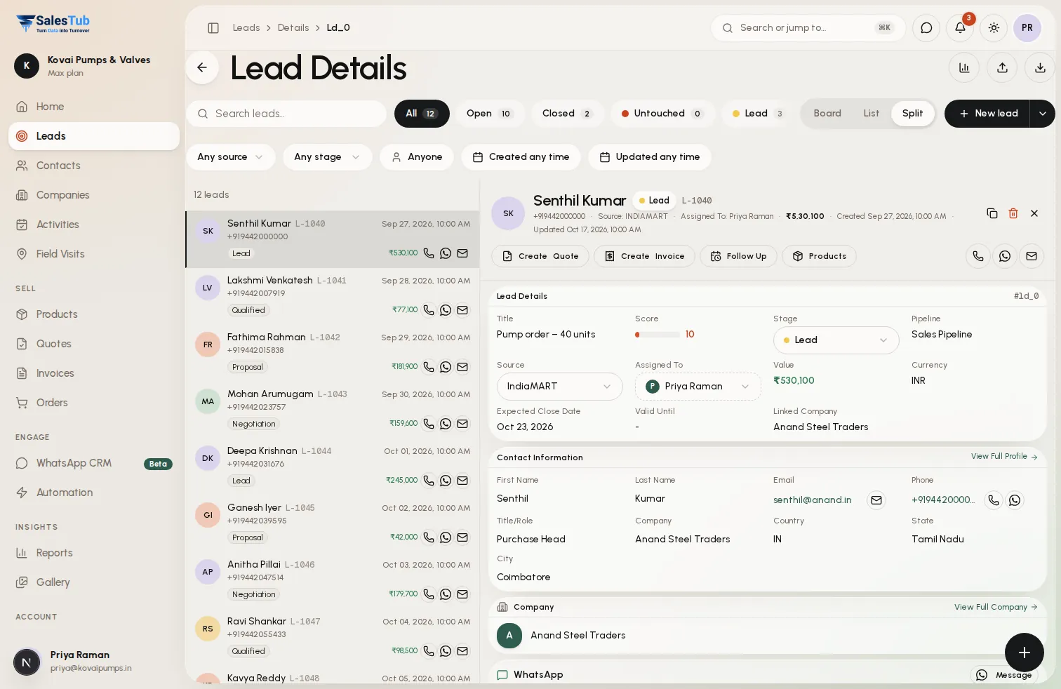The height and width of the screenshot is (689, 1061).
Task: Open Field Visits in the sidebar
Action: 94,254
